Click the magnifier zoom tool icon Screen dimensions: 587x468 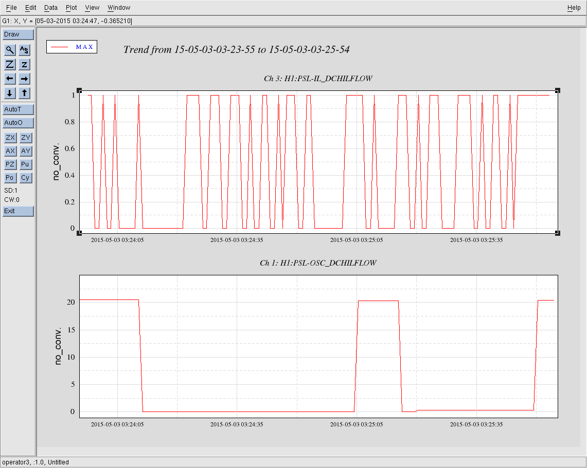pos(10,50)
